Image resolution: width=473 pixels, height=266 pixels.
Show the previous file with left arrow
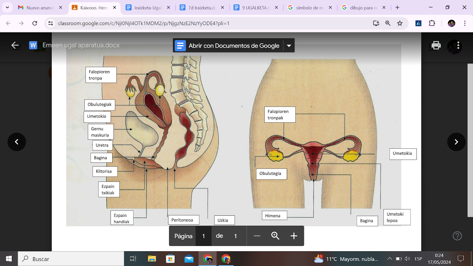tap(17, 142)
